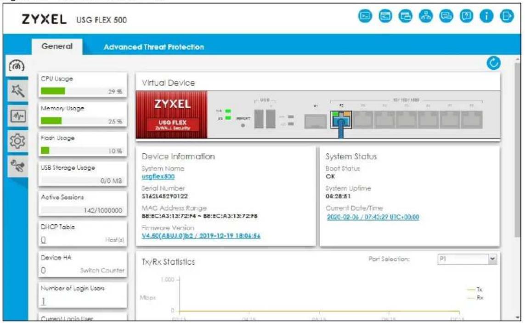Click the scrollbar down arrow
The height and width of the screenshot is (323, 525).
pyautogui.click(x=518, y=317)
